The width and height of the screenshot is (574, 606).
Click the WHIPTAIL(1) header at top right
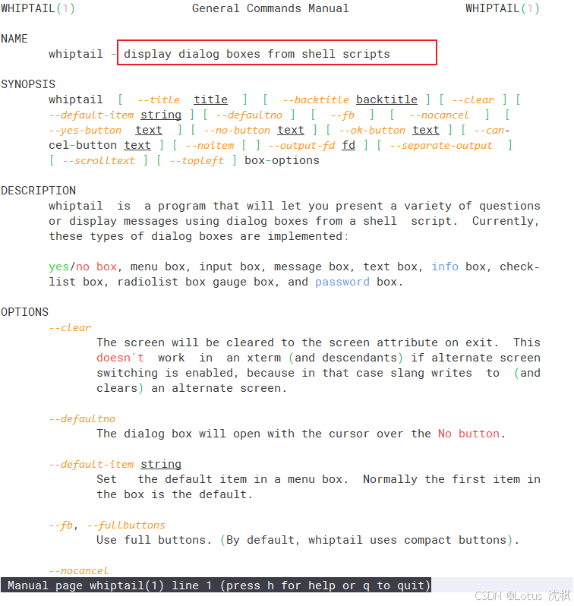point(502,8)
